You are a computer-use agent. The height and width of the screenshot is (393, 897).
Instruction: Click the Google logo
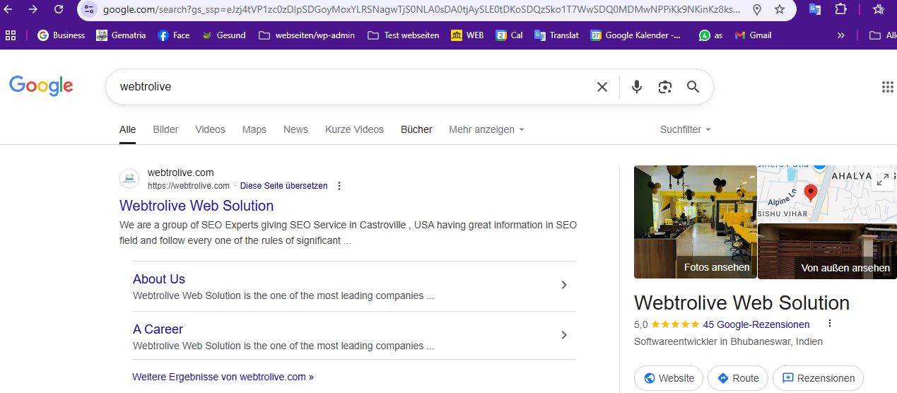click(x=41, y=86)
